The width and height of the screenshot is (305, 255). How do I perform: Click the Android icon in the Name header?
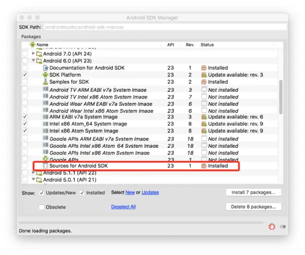pos(33,45)
